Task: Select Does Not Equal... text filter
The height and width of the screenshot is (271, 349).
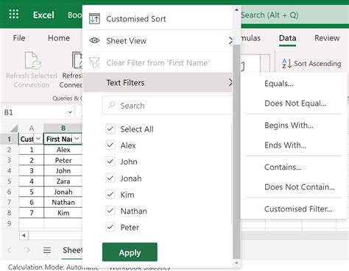Action: tap(293, 104)
